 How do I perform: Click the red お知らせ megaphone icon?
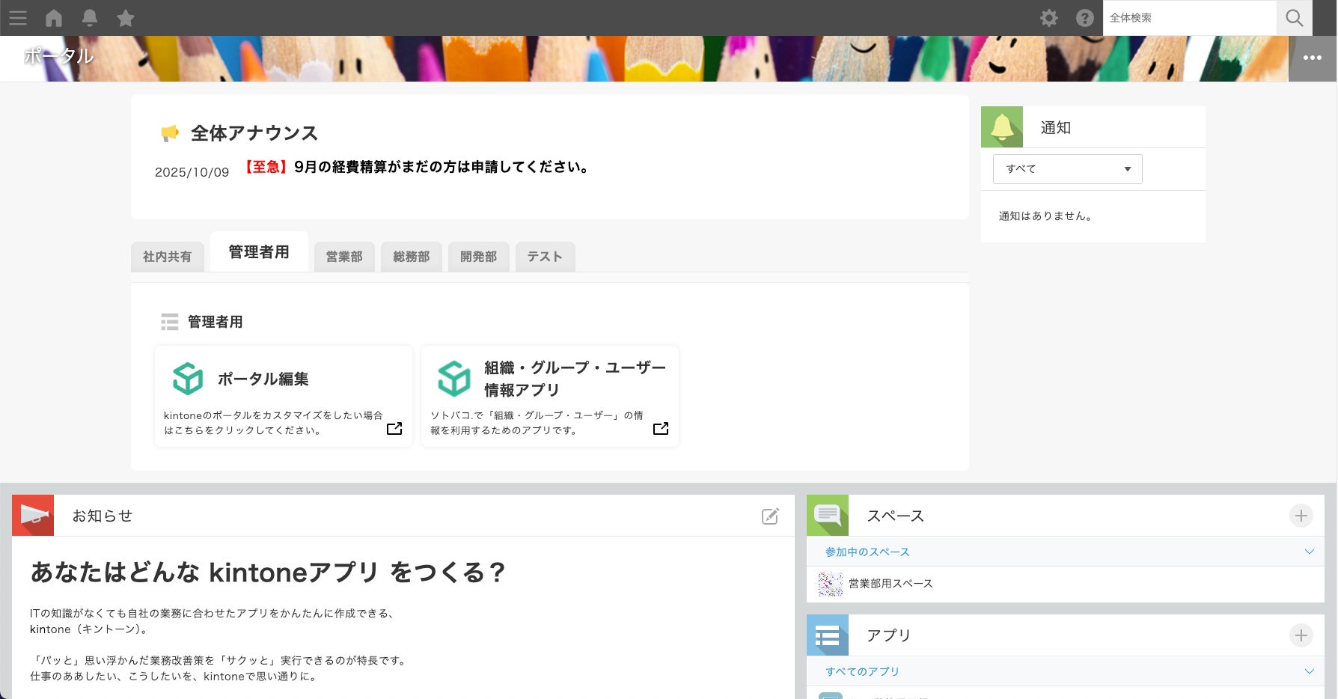33,515
